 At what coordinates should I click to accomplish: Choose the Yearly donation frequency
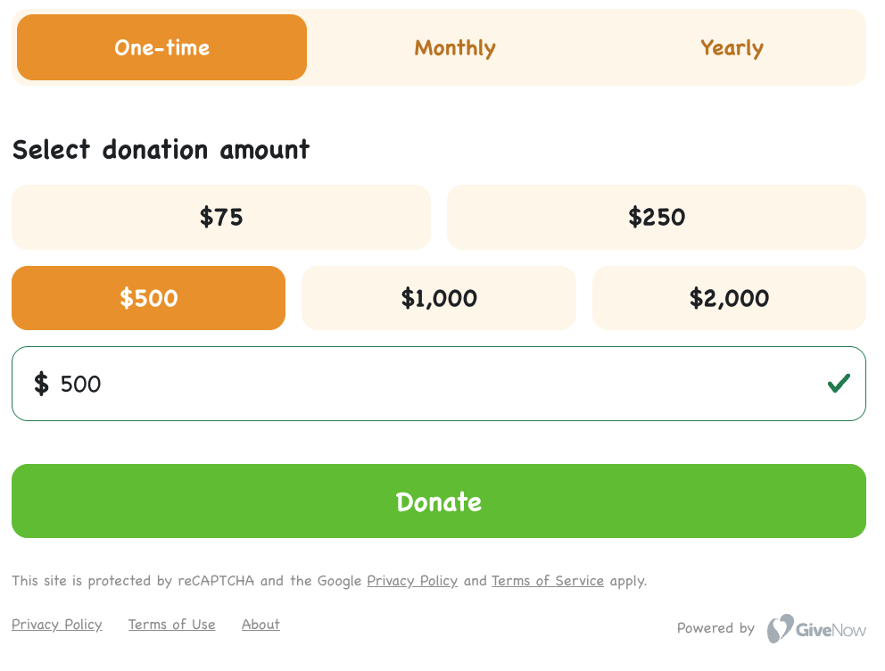click(732, 47)
